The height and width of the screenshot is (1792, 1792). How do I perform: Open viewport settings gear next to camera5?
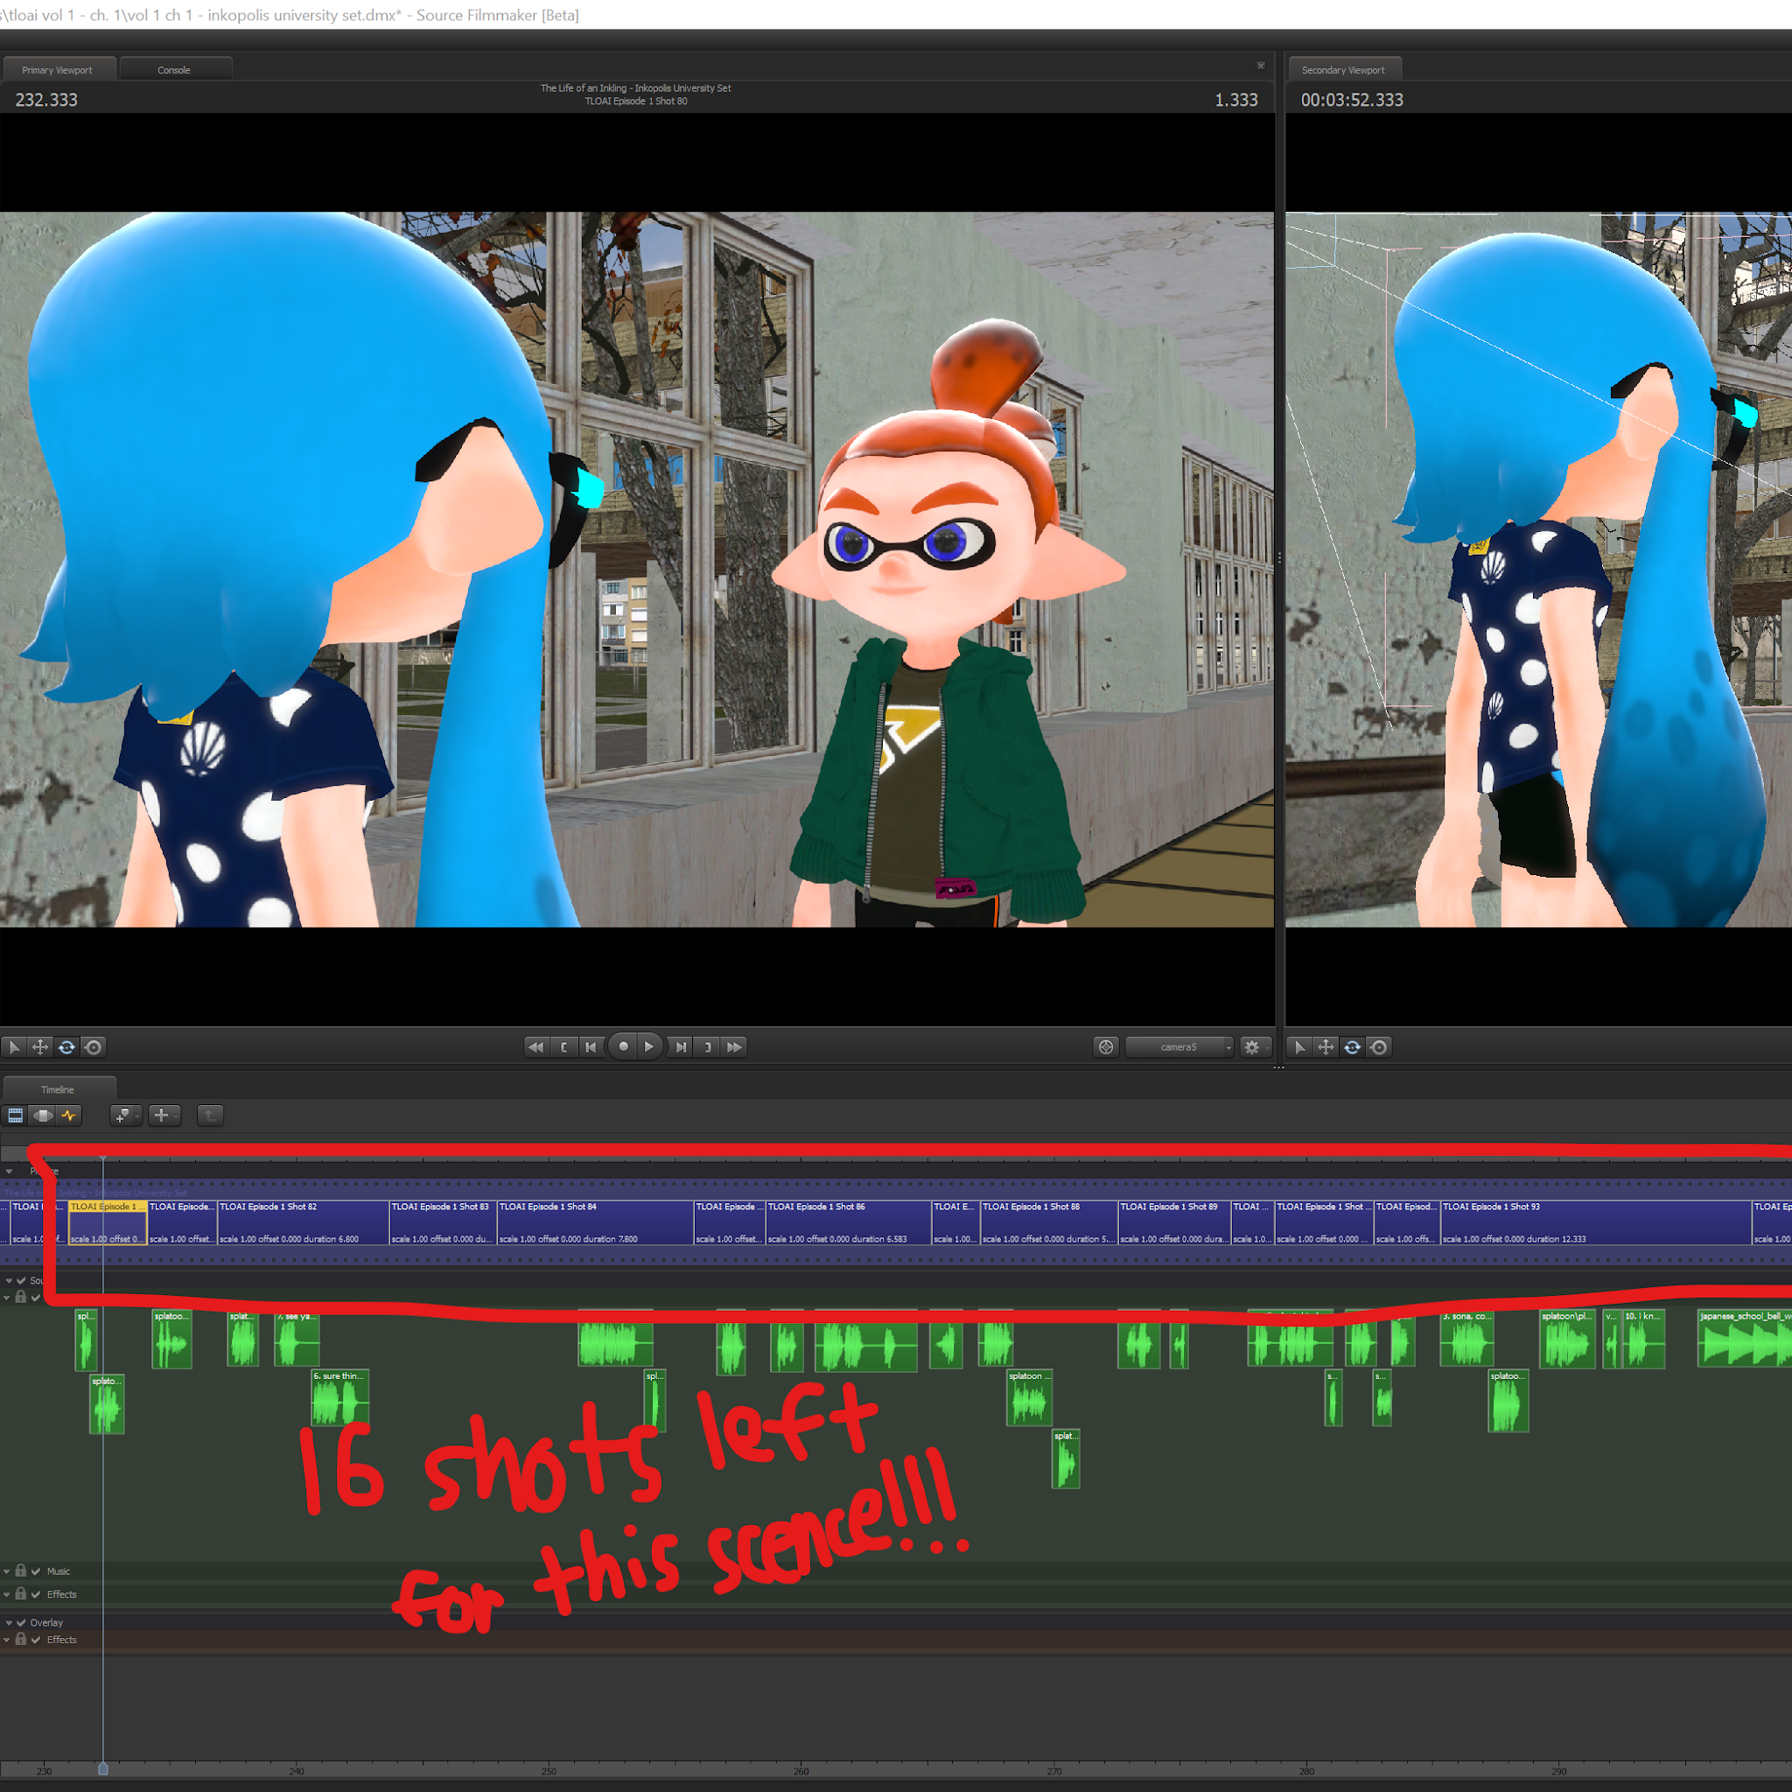pos(1254,1046)
